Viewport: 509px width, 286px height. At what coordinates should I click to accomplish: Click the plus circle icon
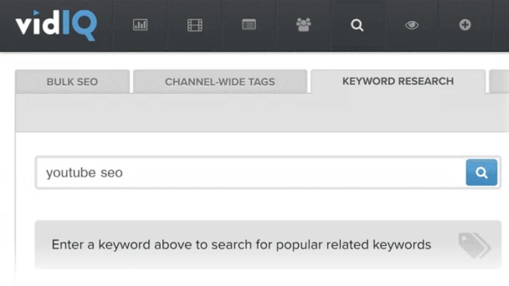(465, 25)
